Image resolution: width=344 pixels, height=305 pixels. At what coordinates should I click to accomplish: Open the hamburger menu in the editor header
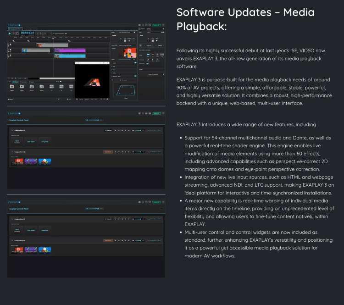[x=163, y=24]
